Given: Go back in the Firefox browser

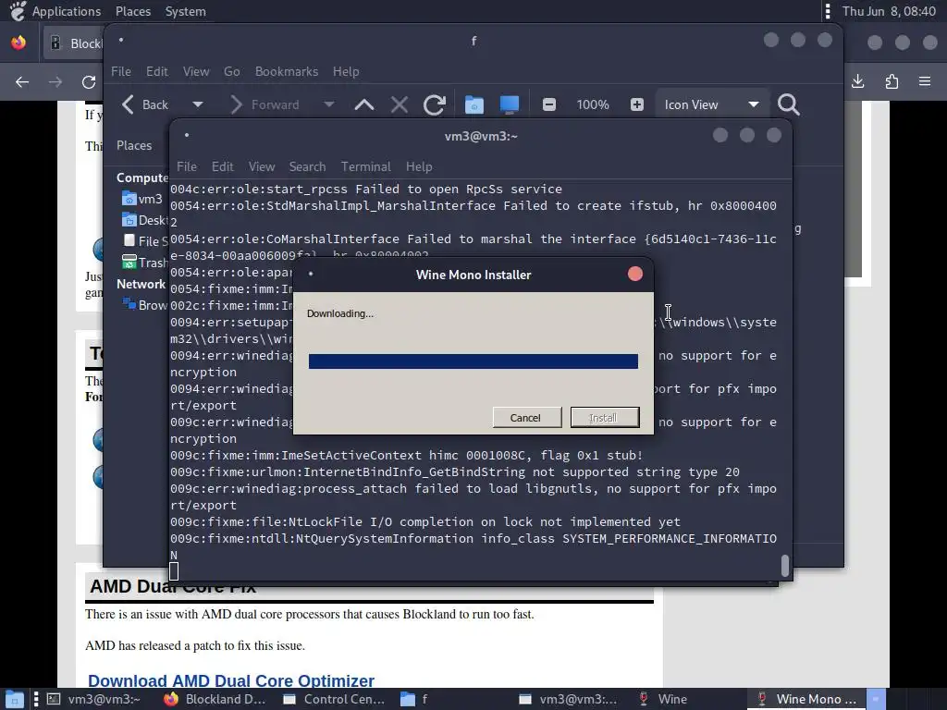Looking at the screenshot, I should 22,81.
